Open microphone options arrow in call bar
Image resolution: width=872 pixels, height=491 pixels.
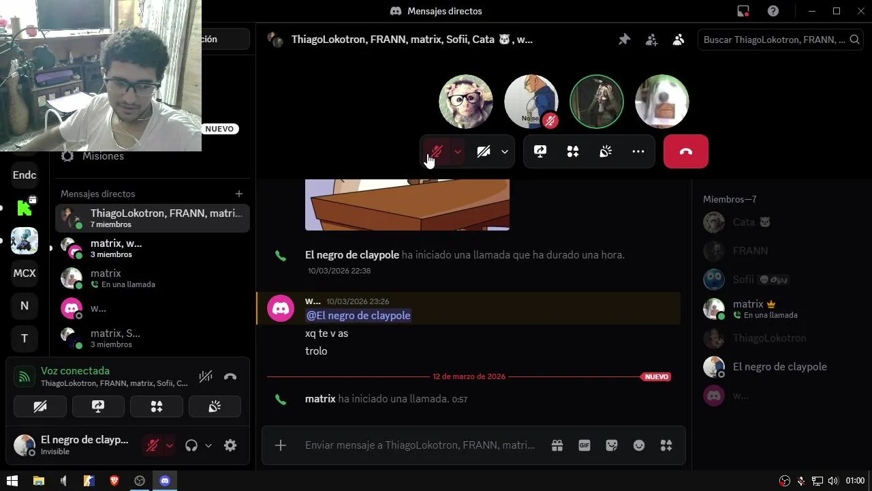click(458, 151)
